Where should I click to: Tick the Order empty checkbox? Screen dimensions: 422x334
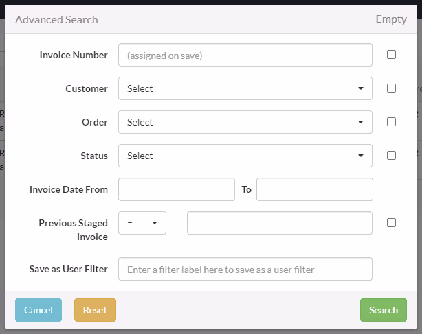391,121
